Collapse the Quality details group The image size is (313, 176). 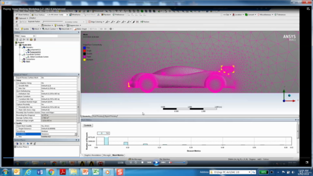tap(15, 123)
